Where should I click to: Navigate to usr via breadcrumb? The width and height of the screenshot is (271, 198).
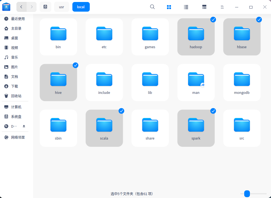(x=62, y=7)
